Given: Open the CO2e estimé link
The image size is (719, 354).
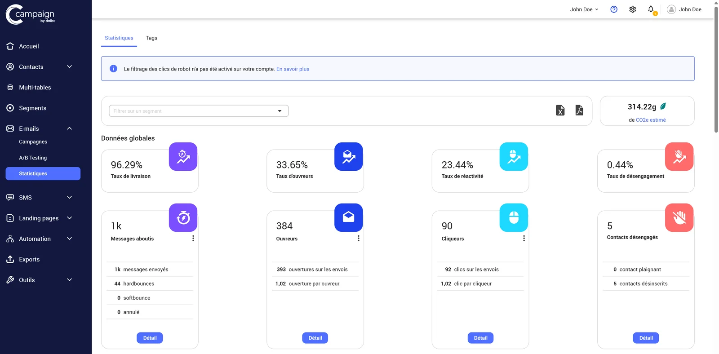Looking at the screenshot, I should coord(651,120).
